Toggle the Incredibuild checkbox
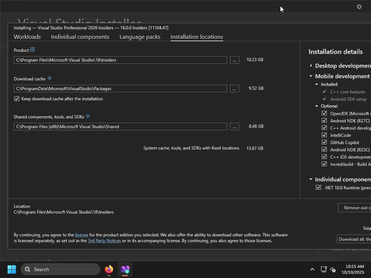This screenshot has width=371, height=278. tap(324, 164)
